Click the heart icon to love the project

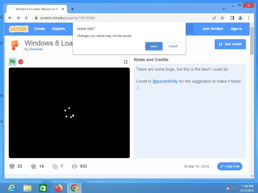click(x=12, y=166)
